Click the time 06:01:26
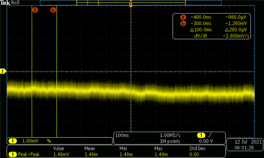Screen dimensions: 264x158 (244, 148)
